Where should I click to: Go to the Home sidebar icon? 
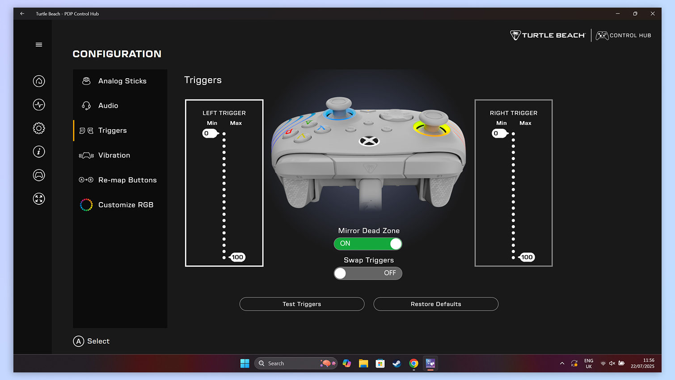click(x=39, y=81)
